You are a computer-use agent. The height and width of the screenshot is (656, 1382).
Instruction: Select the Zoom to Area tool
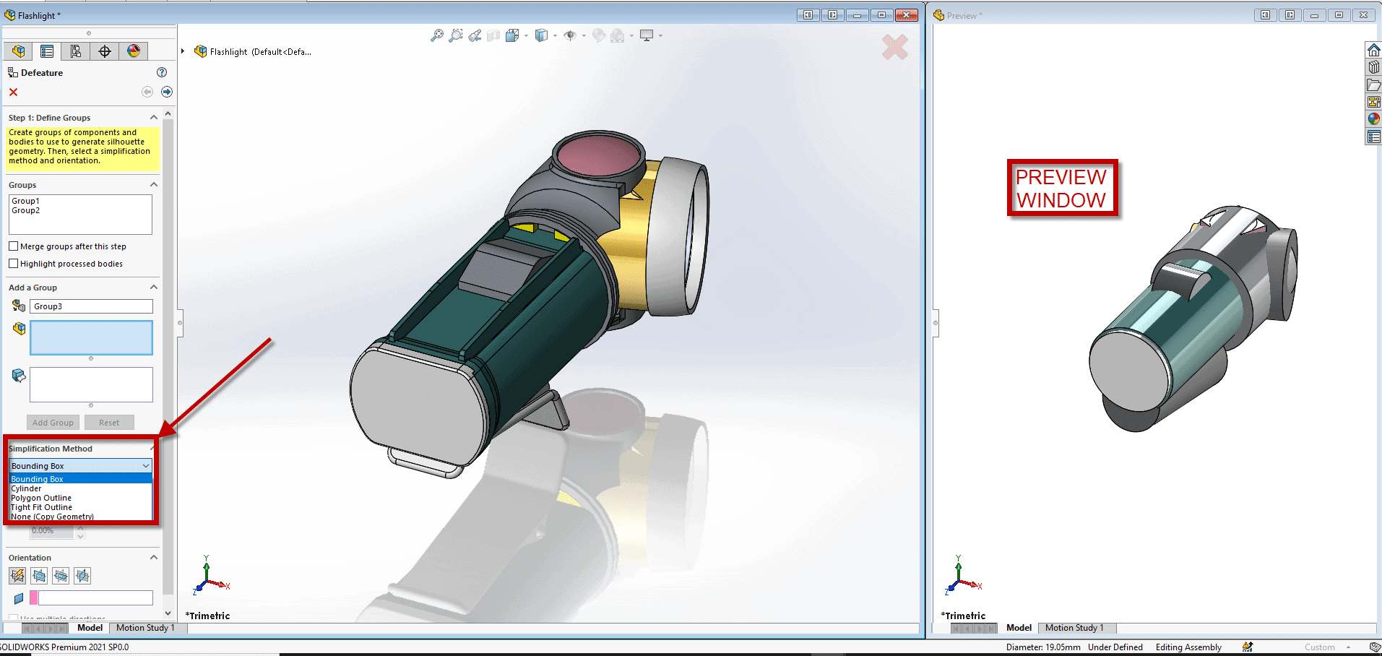(455, 35)
